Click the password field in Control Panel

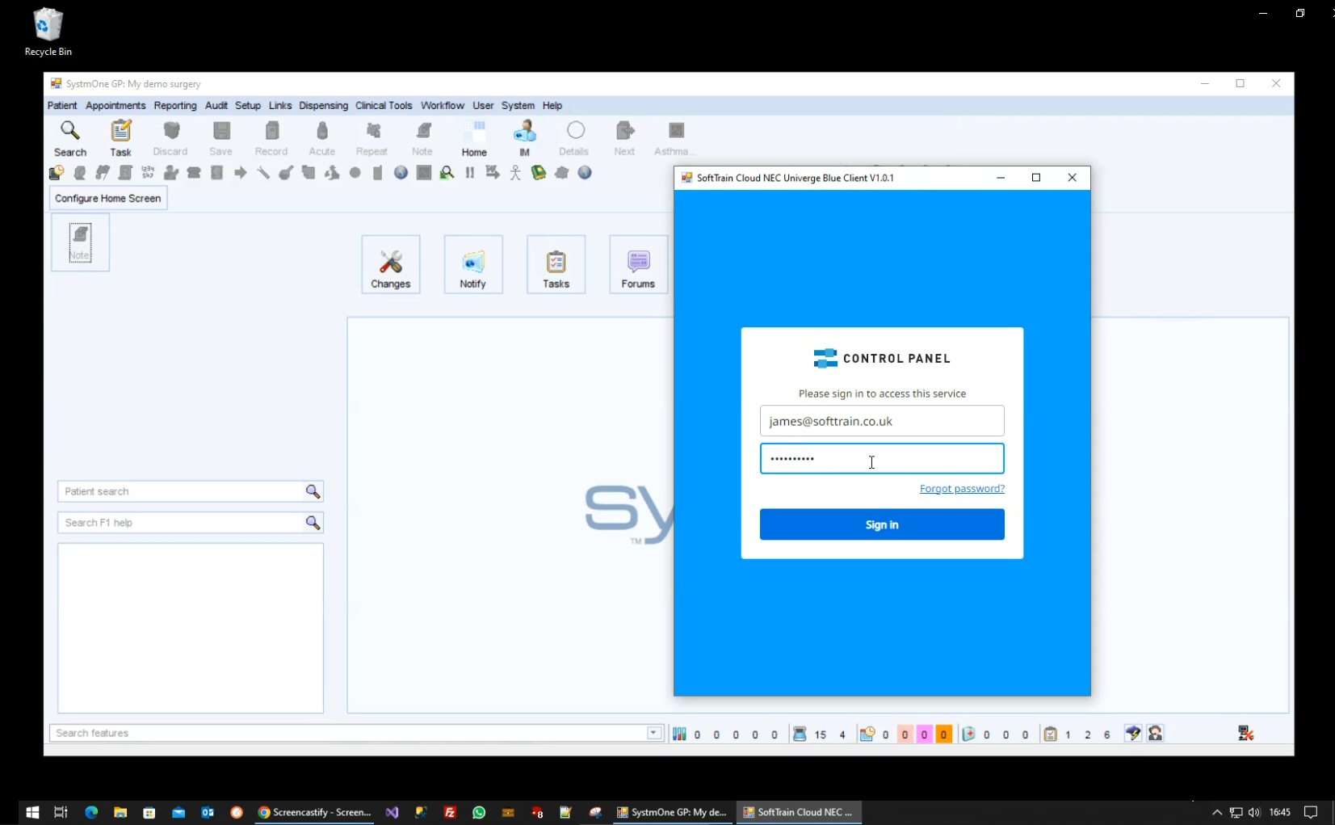pos(882,458)
